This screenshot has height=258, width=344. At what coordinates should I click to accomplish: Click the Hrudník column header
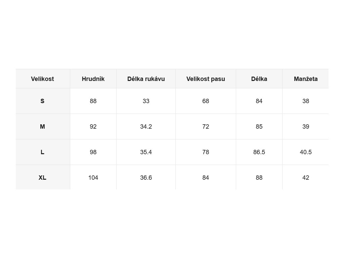[x=93, y=79]
